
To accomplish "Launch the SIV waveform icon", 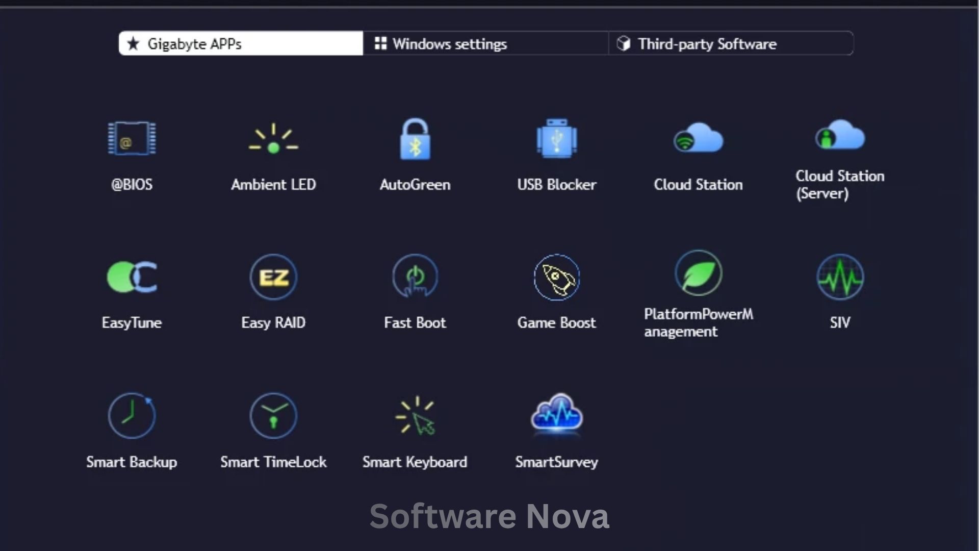I will coord(840,277).
